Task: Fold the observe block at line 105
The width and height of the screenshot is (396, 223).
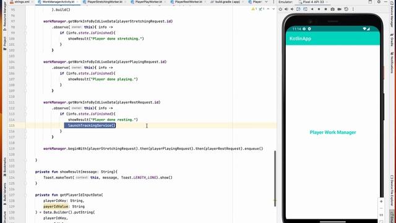Action: pyautogui.click(x=25, y=68)
